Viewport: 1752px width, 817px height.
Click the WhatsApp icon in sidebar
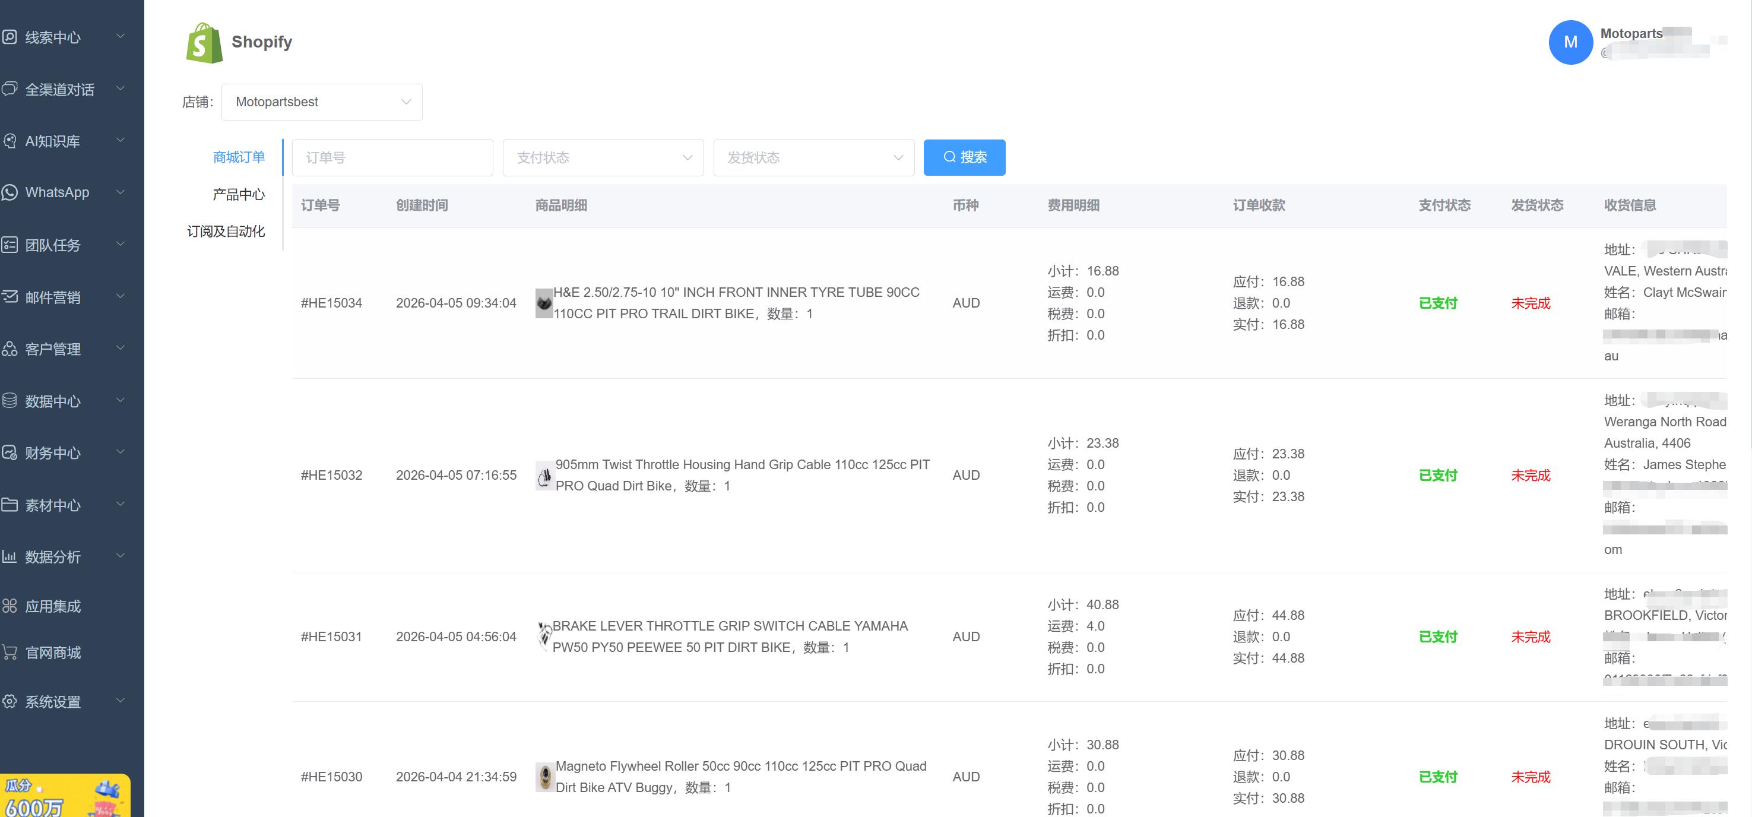coord(9,192)
